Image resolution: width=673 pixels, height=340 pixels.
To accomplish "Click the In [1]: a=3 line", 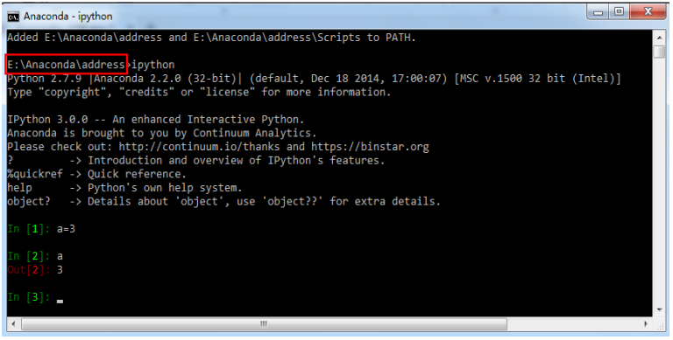I will coord(41,229).
